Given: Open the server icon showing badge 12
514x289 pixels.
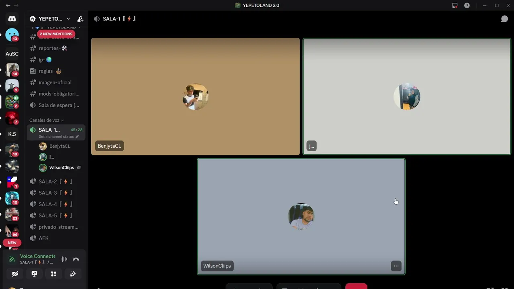Looking at the screenshot, I should pyautogui.click(x=12, y=198).
